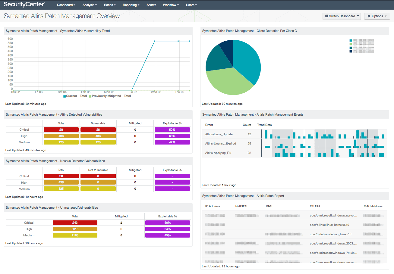Click the count 42 for Altiris-Linux_Update
Viewport: 394px width, 274px height.
pos(249,134)
